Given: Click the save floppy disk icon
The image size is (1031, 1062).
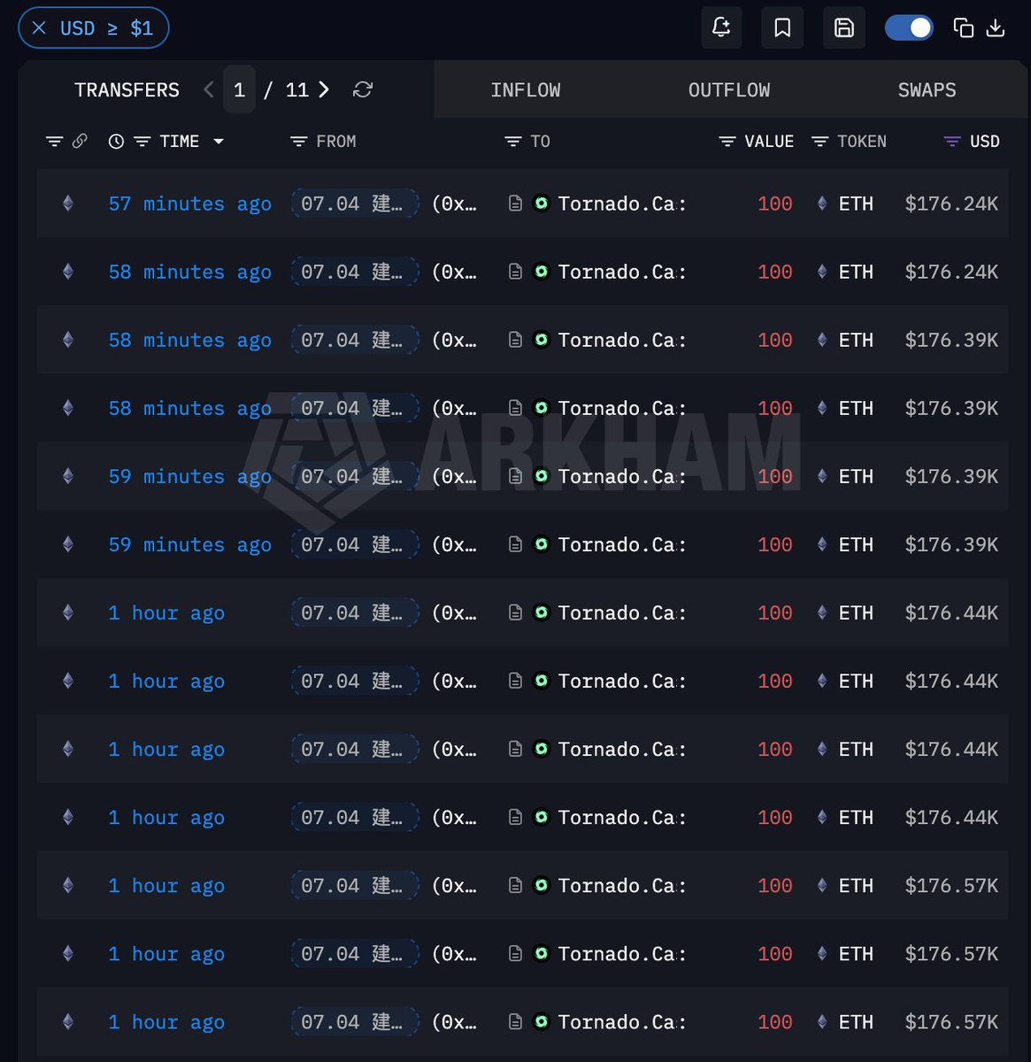Looking at the screenshot, I should [x=844, y=27].
